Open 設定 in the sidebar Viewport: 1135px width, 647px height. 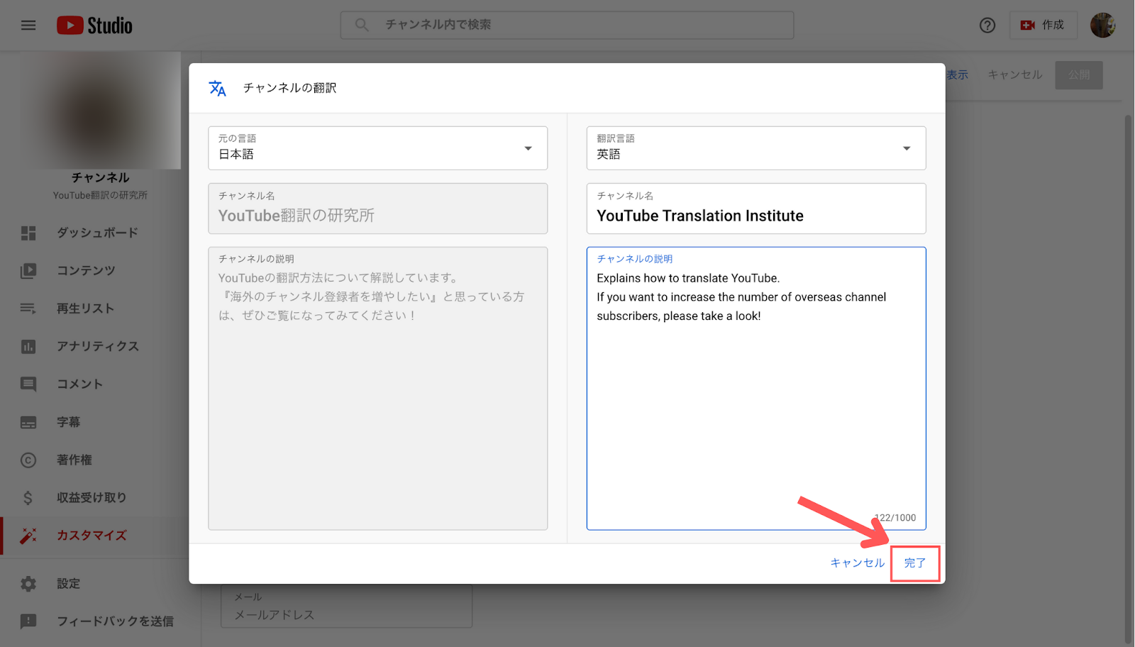pyautogui.click(x=68, y=583)
